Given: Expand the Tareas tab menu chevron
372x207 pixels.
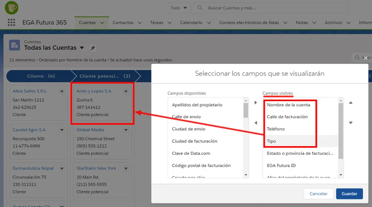Looking at the screenshot, I should (170, 23).
